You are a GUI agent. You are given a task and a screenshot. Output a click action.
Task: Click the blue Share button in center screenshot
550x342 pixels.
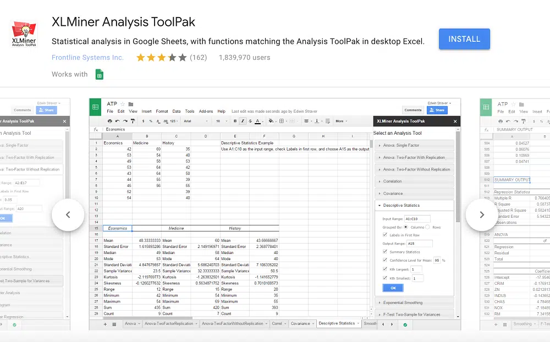pyautogui.click(x=437, y=110)
